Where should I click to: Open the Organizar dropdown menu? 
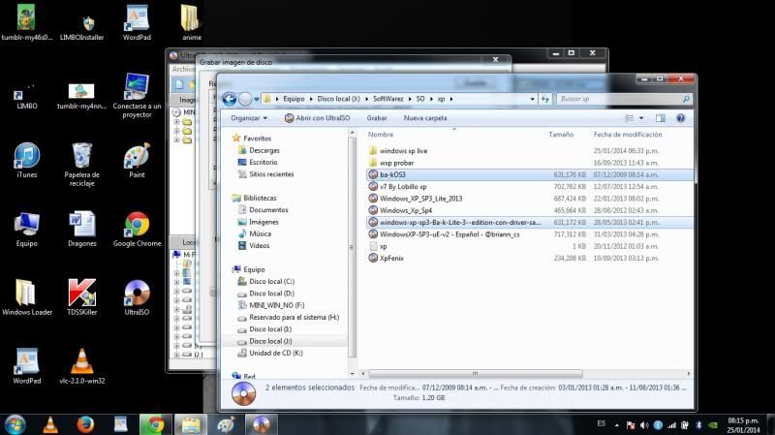click(249, 118)
